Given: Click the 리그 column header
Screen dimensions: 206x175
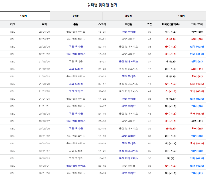Looking at the screenshot, I should point(13,24).
